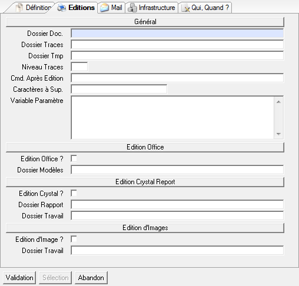Focus the Dossier Doc. input field
This screenshot has height=286, width=299.
coord(177,34)
